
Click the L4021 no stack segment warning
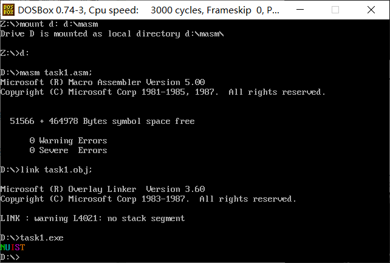92,218
